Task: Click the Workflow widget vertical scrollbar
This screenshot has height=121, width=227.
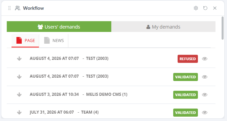Action: pyautogui.click(x=223, y=28)
